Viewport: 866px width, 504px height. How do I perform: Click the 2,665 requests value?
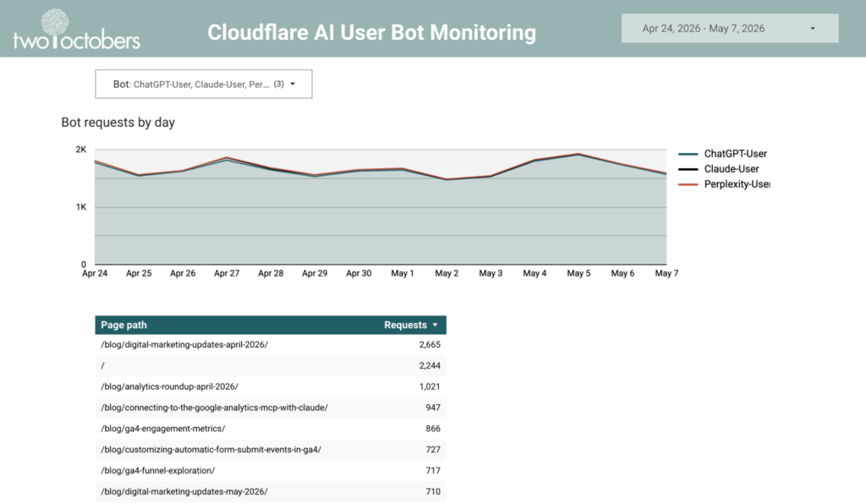click(x=430, y=344)
